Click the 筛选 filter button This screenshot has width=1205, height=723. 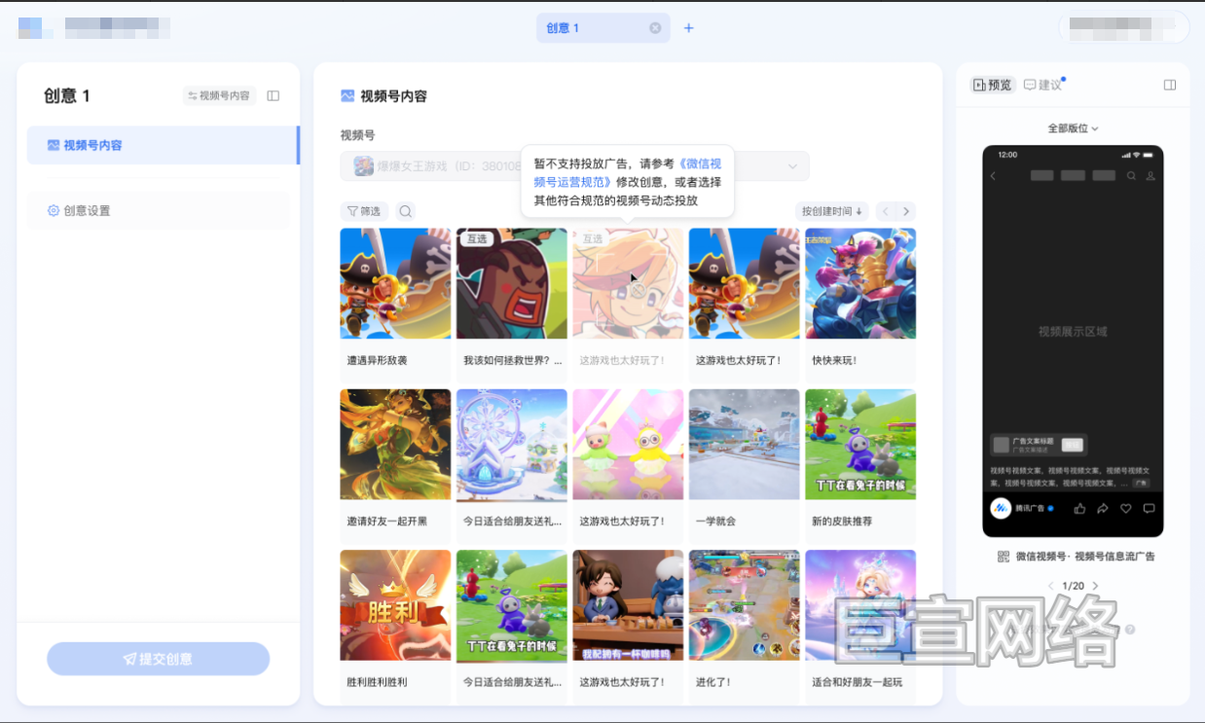364,211
